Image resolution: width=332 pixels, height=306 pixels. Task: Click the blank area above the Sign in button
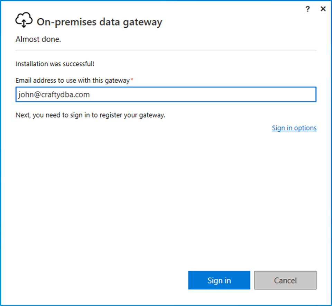(x=219, y=242)
